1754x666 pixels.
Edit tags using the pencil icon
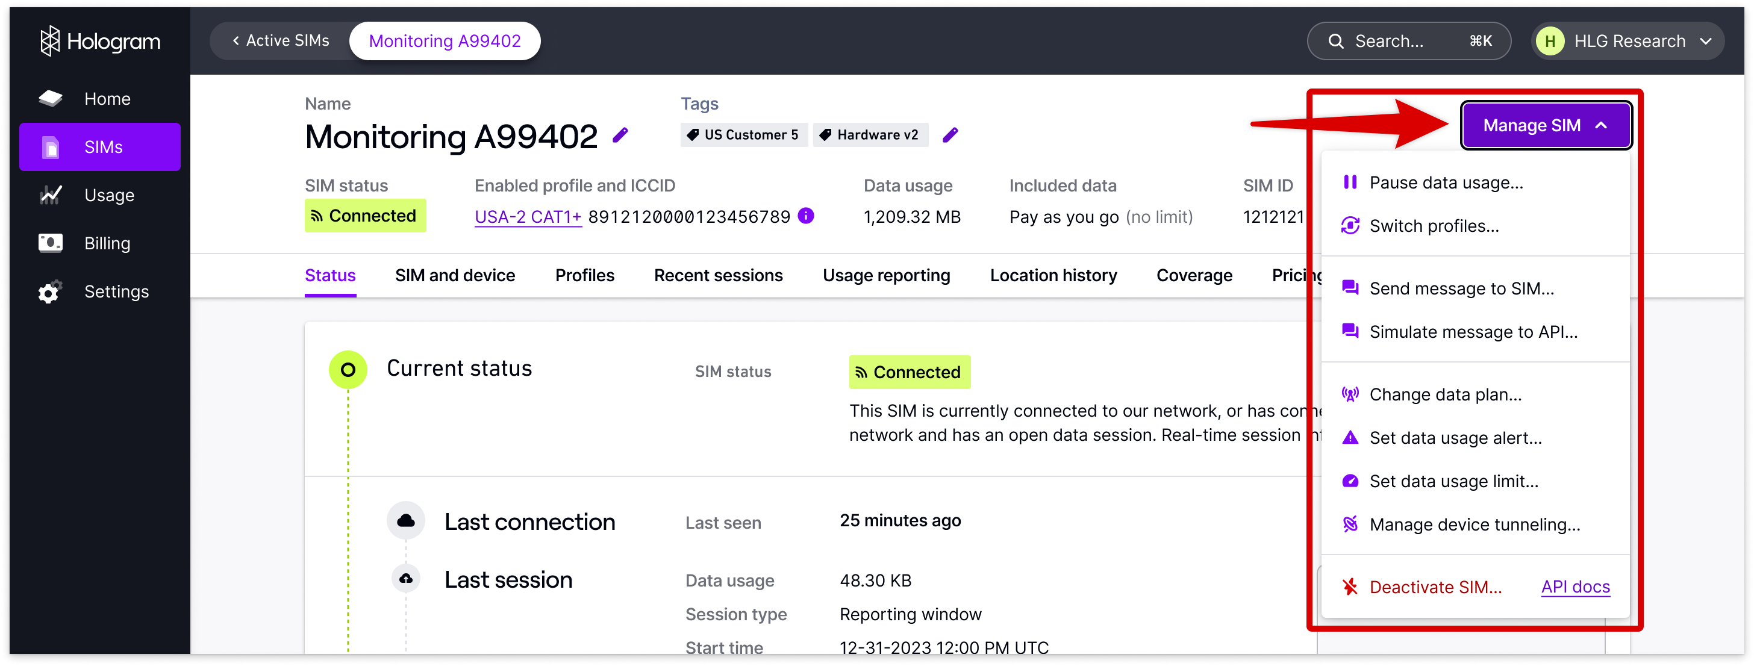pyautogui.click(x=950, y=135)
